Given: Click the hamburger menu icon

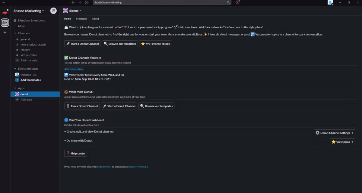Looking at the screenshot, I should coord(4,2).
